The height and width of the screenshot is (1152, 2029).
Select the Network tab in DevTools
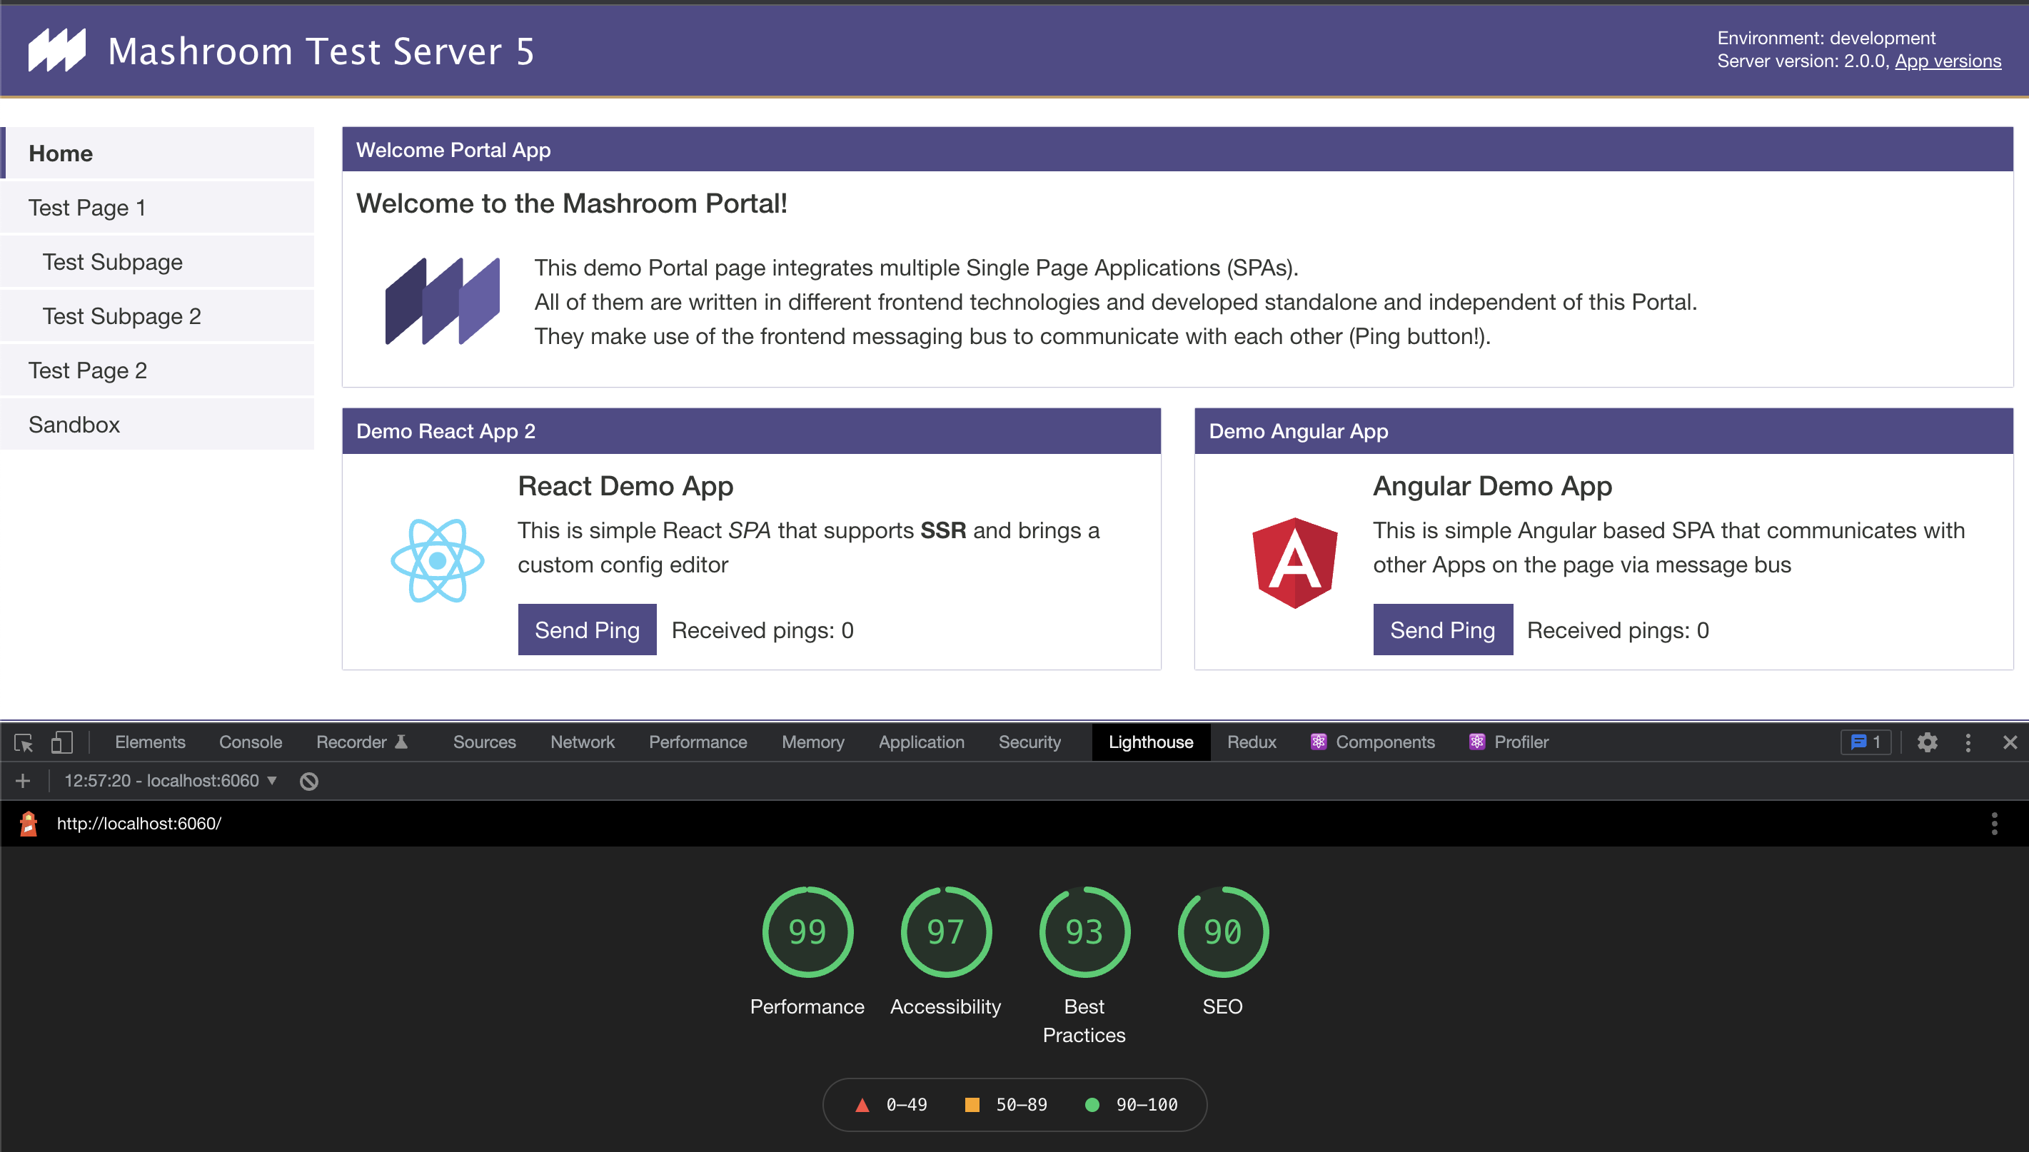point(583,741)
